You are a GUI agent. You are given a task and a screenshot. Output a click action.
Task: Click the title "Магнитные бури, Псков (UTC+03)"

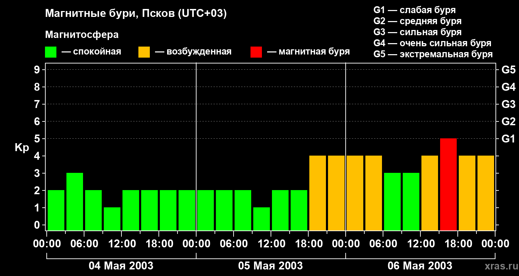click(136, 14)
